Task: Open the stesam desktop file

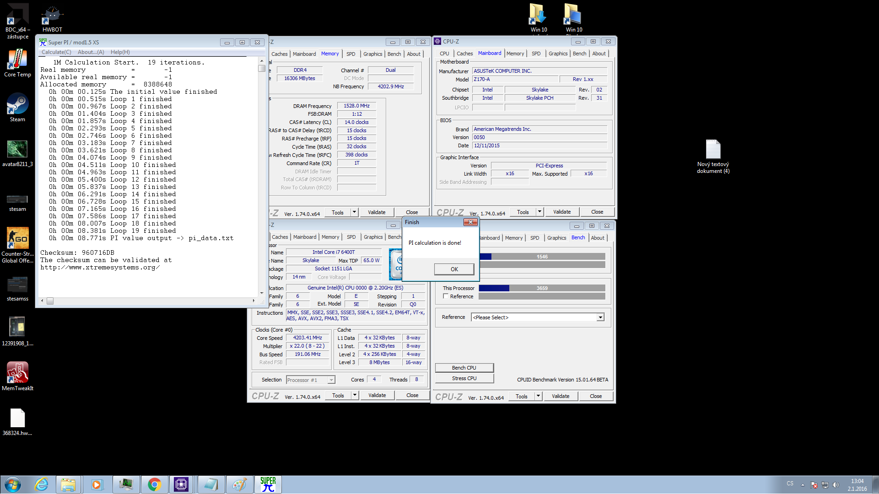Action: click(x=17, y=199)
